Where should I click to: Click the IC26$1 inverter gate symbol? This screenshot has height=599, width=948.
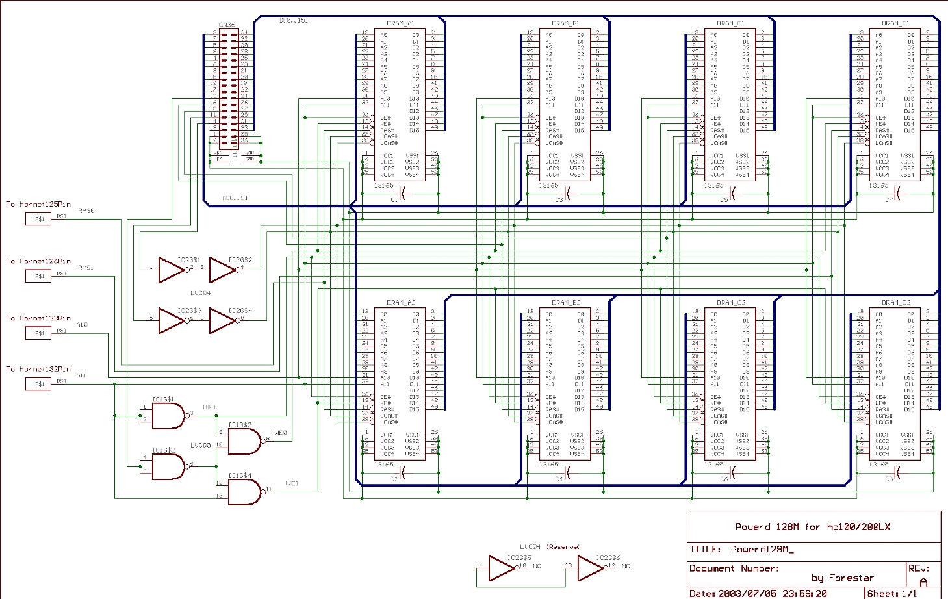(172, 270)
